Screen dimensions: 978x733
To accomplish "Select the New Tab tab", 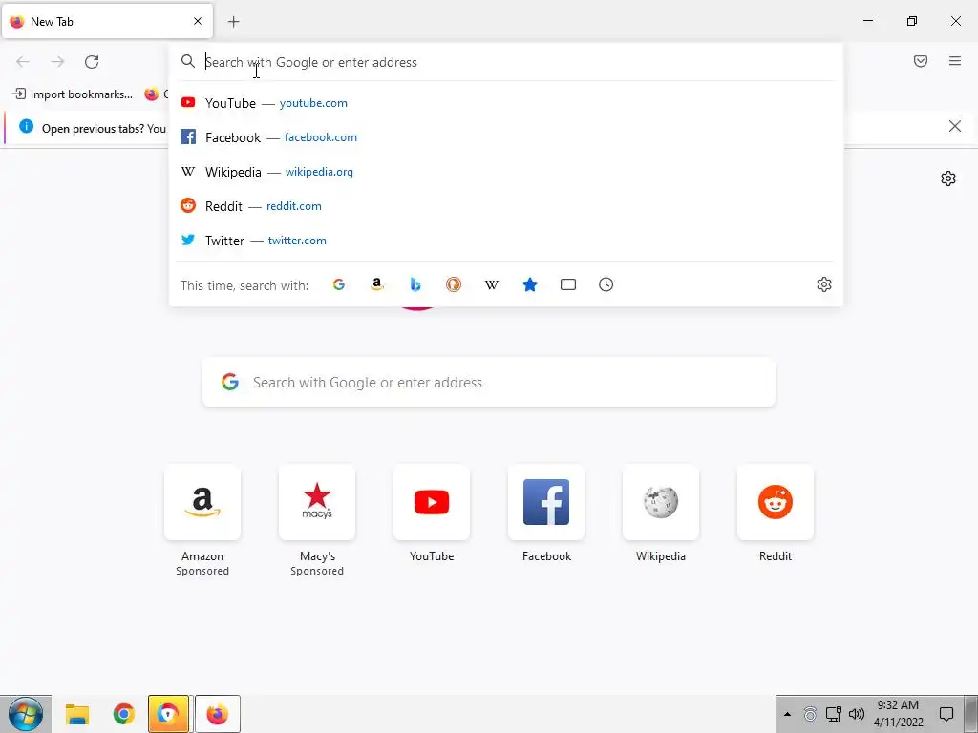I will pyautogui.click(x=107, y=21).
